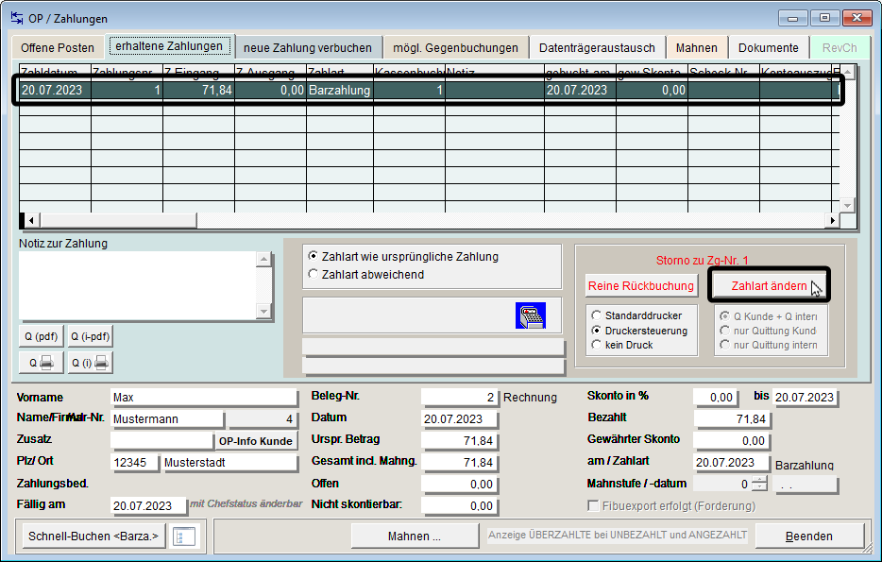
Task: Open the Mahnen tab
Action: [x=696, y=48]
